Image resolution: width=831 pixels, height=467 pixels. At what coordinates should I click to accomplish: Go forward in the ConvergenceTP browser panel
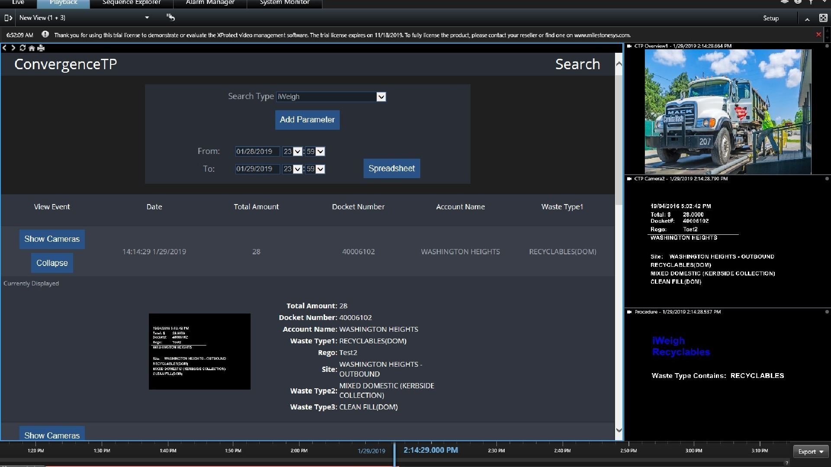[x=13, y=48]
